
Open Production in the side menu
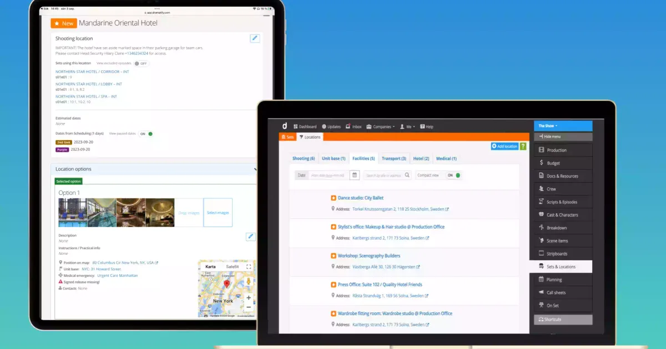563,150
